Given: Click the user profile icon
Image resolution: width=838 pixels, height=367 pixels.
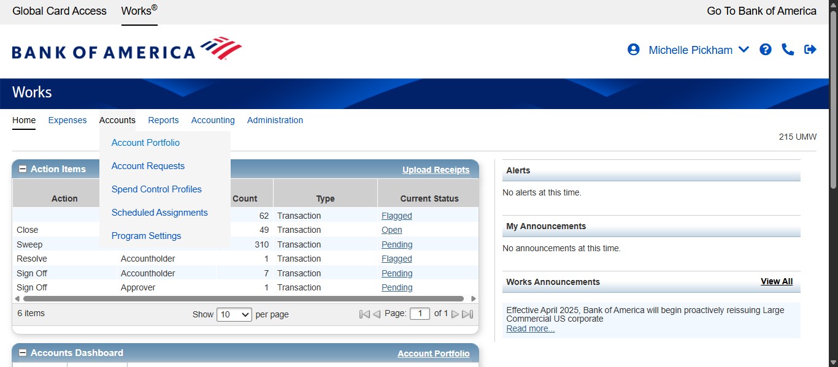Looking at the screenshot, I should point(634,50).
